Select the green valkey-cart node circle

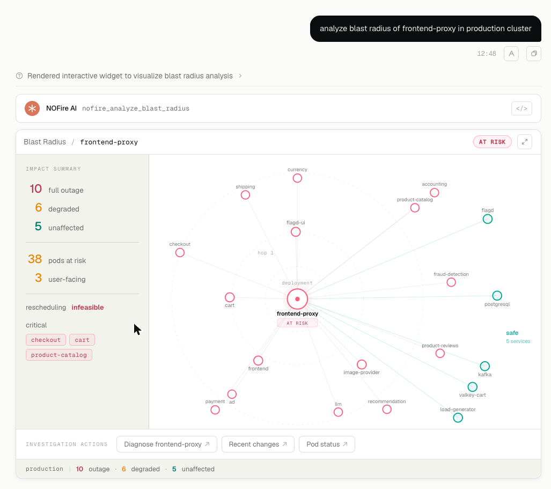click(x=472, y=386)
